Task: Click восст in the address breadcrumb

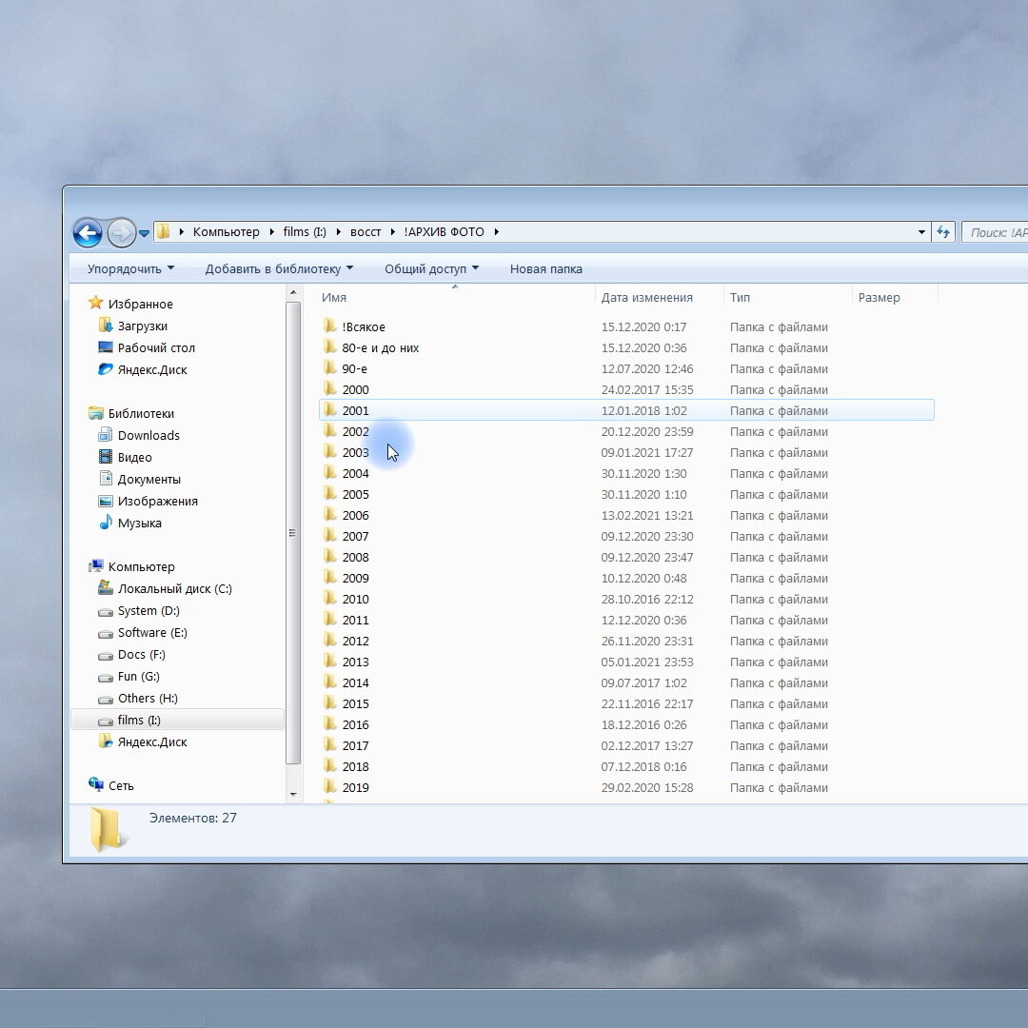Action: coord(366,232)
